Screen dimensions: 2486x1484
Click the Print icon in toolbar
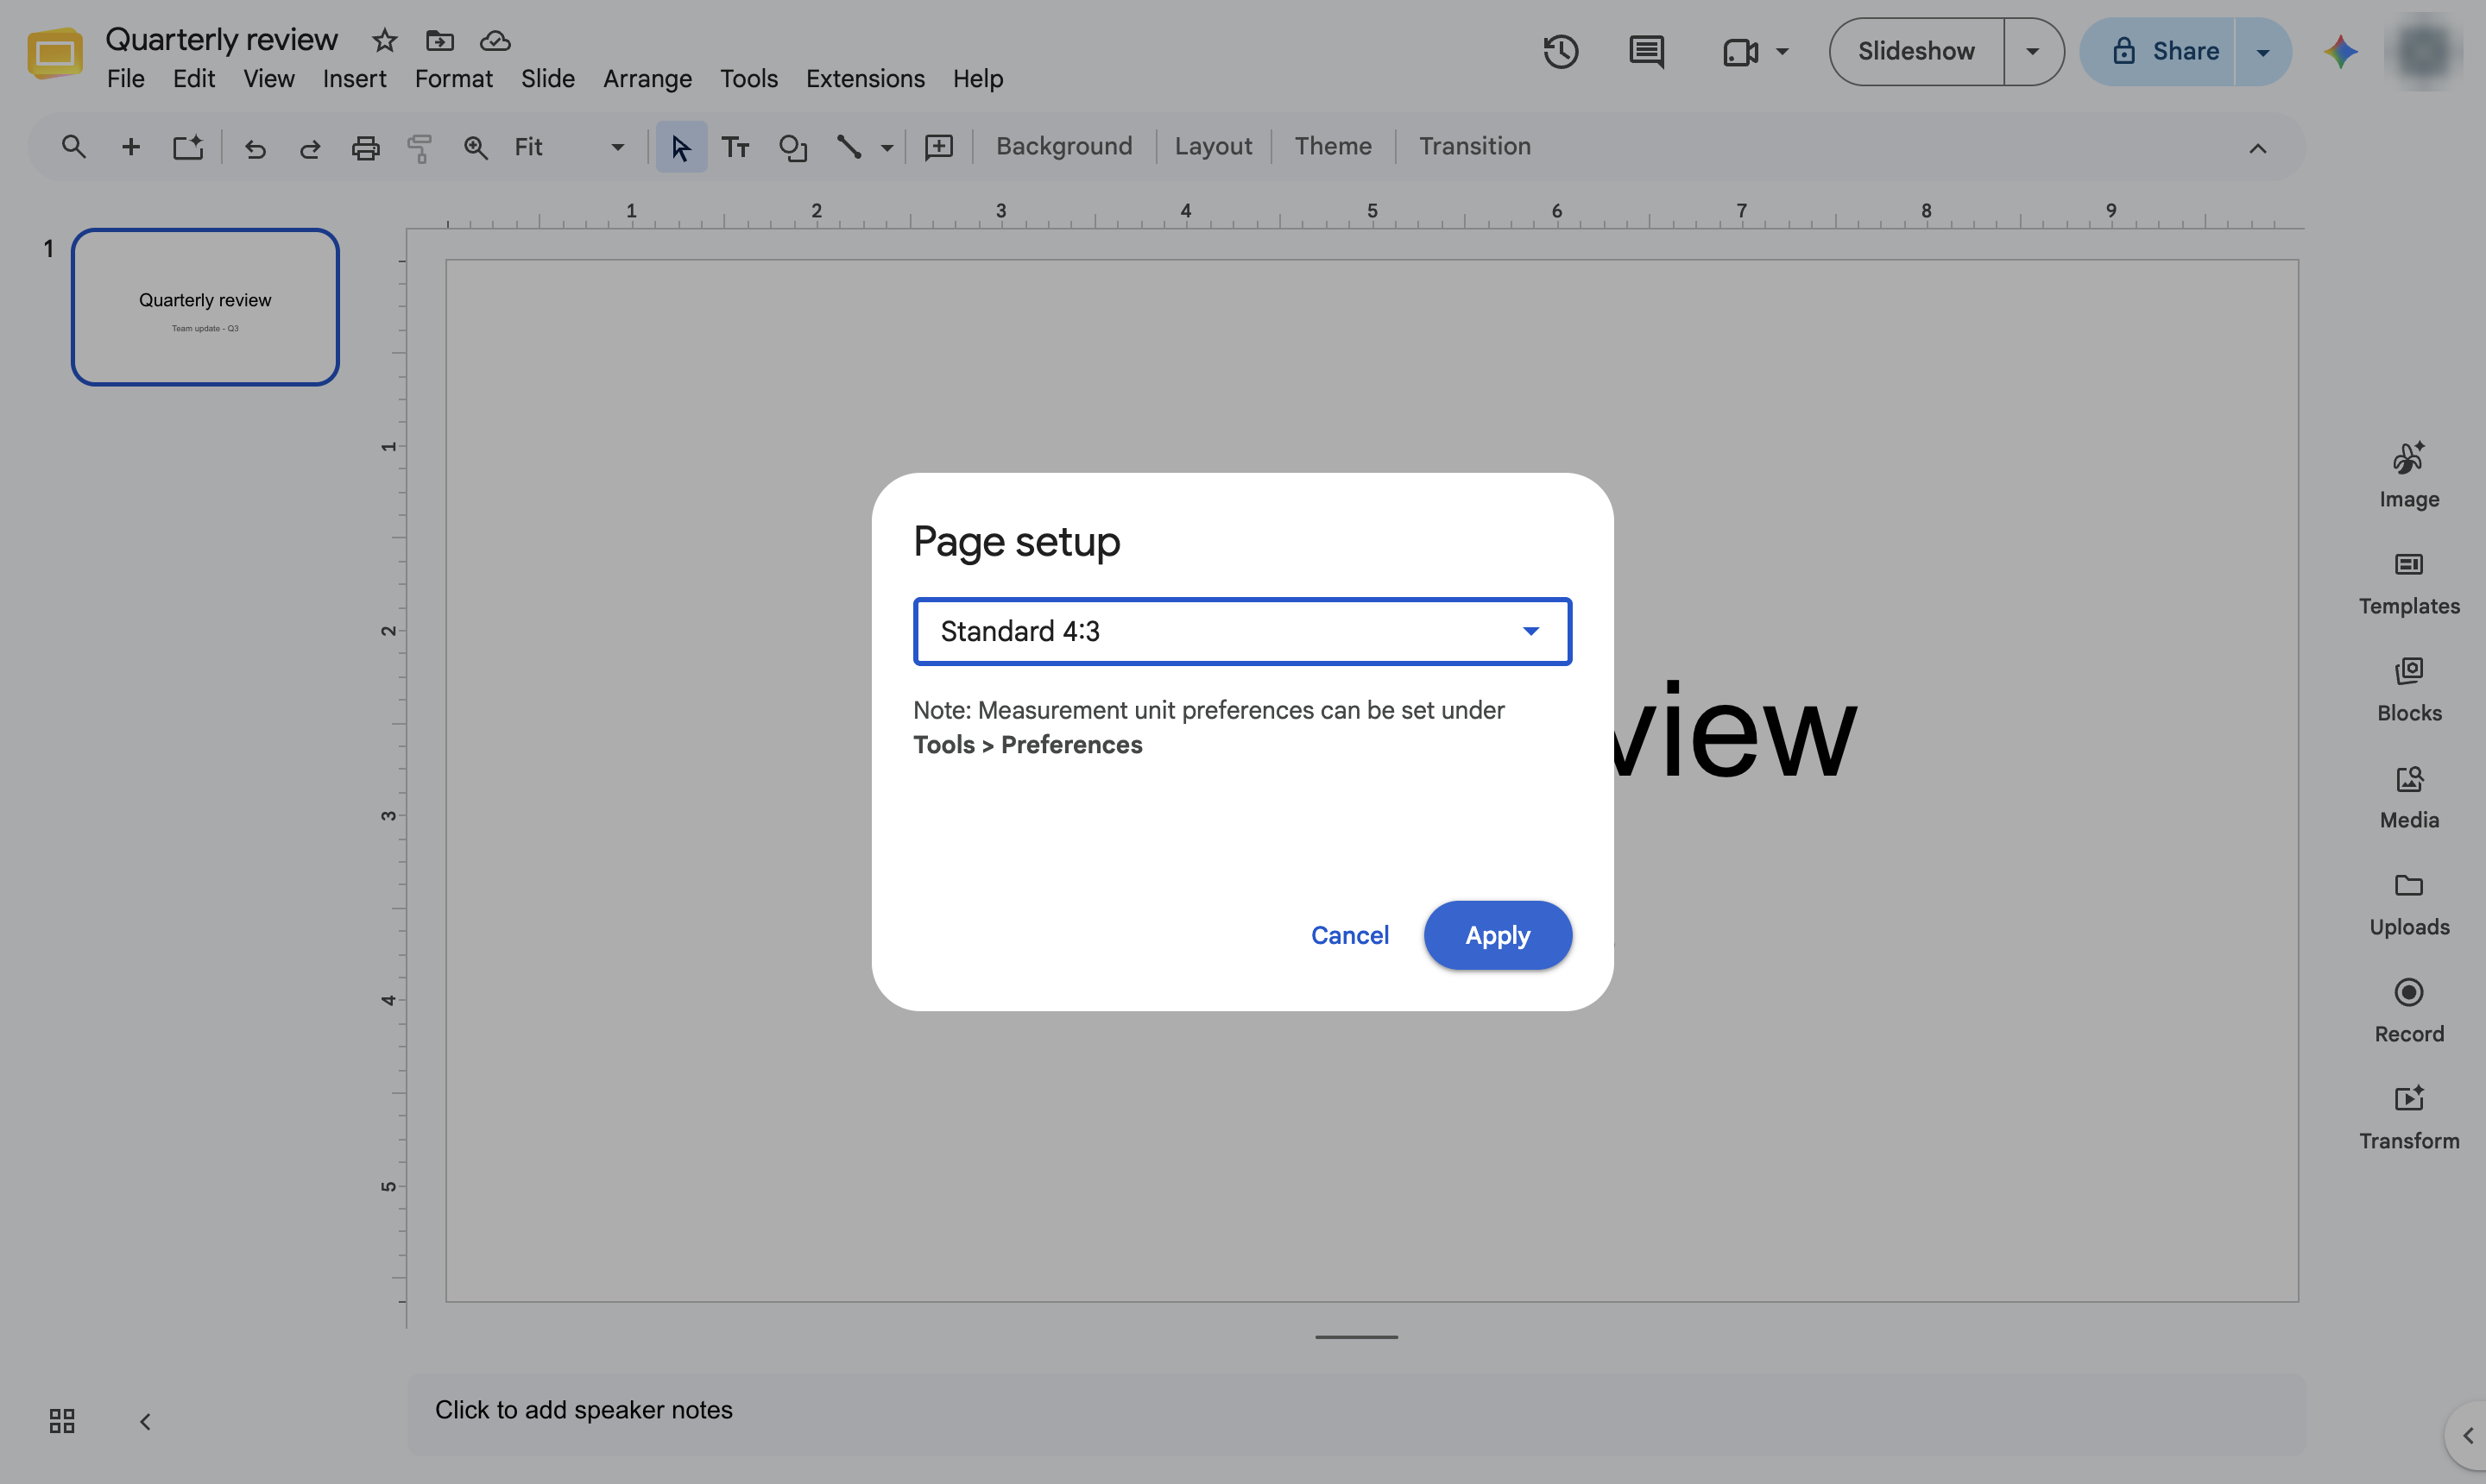pos(365,148)
